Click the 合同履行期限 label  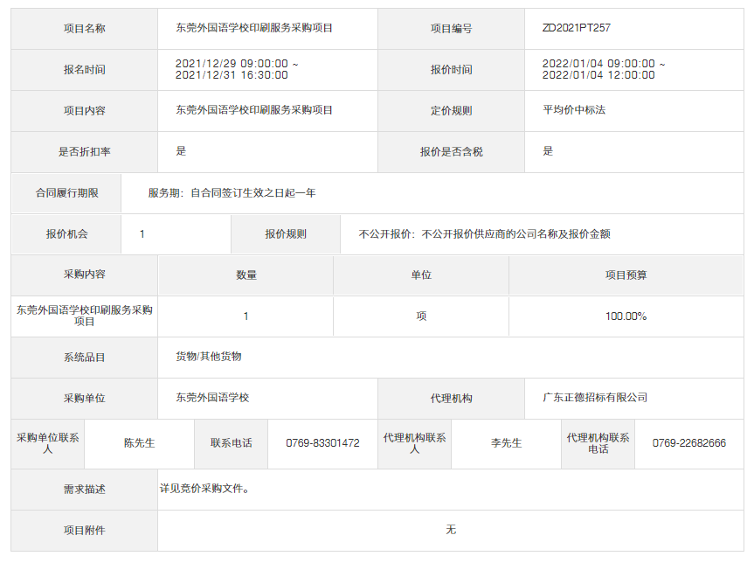click(67, 193)
